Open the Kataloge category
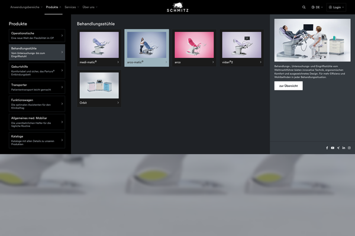 point(37,140)
